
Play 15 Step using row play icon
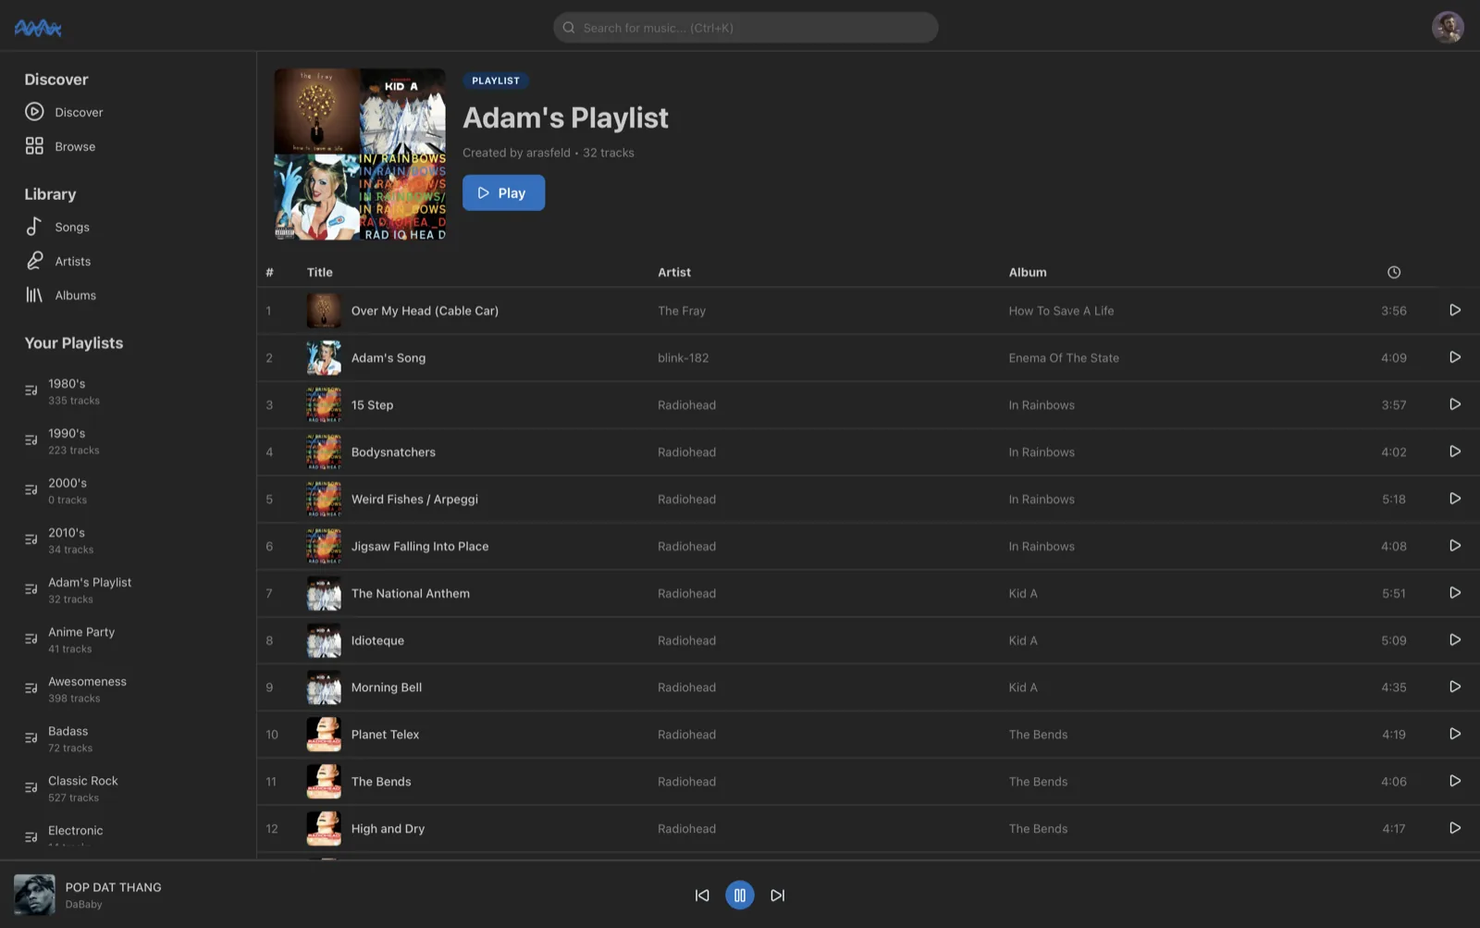coord(1455,404)
